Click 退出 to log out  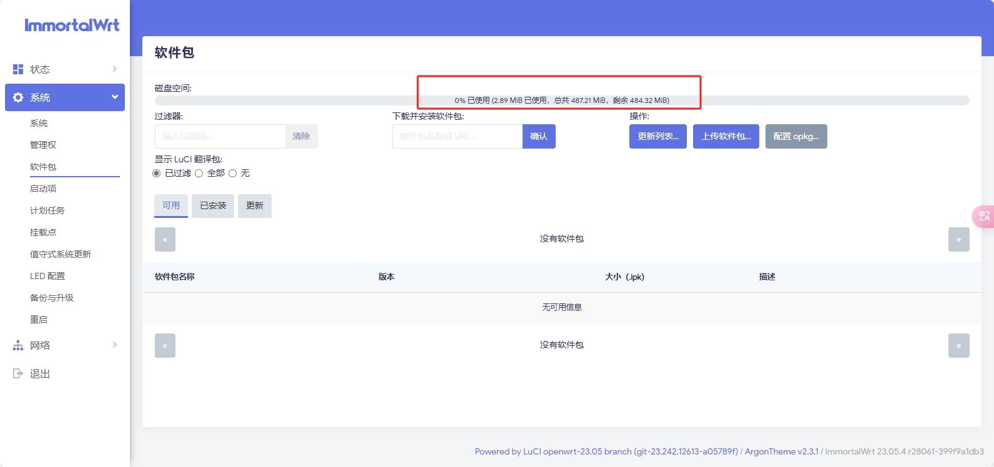point(40,373)
